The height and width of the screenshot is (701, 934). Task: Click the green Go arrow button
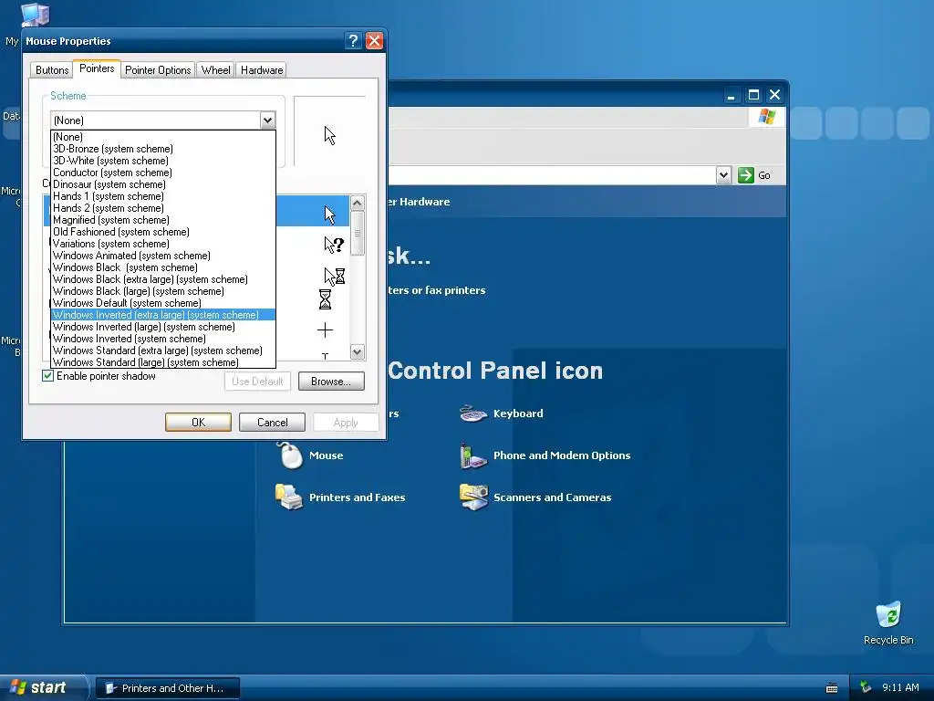pyautogui.click(x=746, y=175)
